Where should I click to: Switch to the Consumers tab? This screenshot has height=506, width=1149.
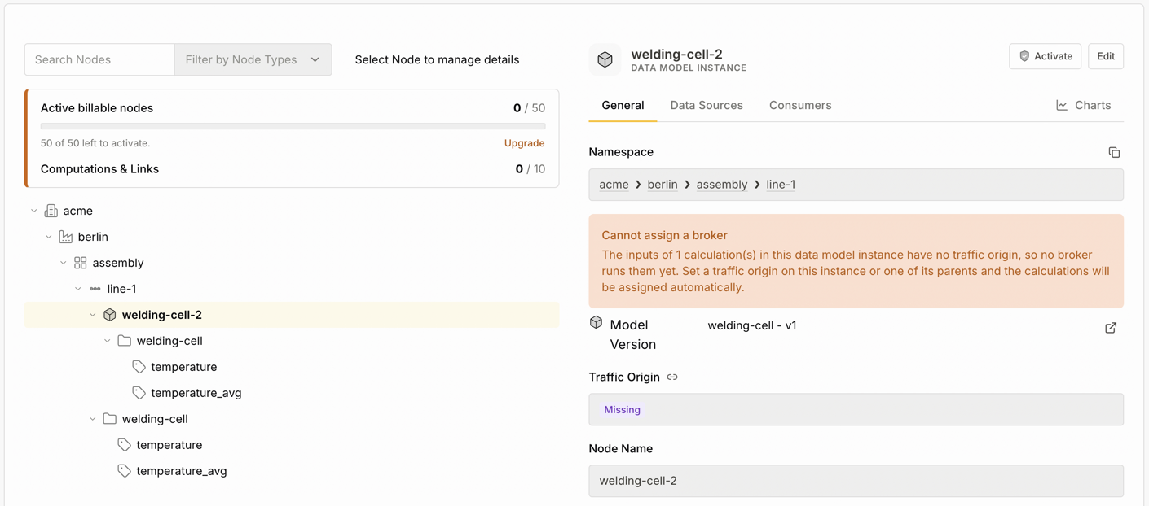800,105
